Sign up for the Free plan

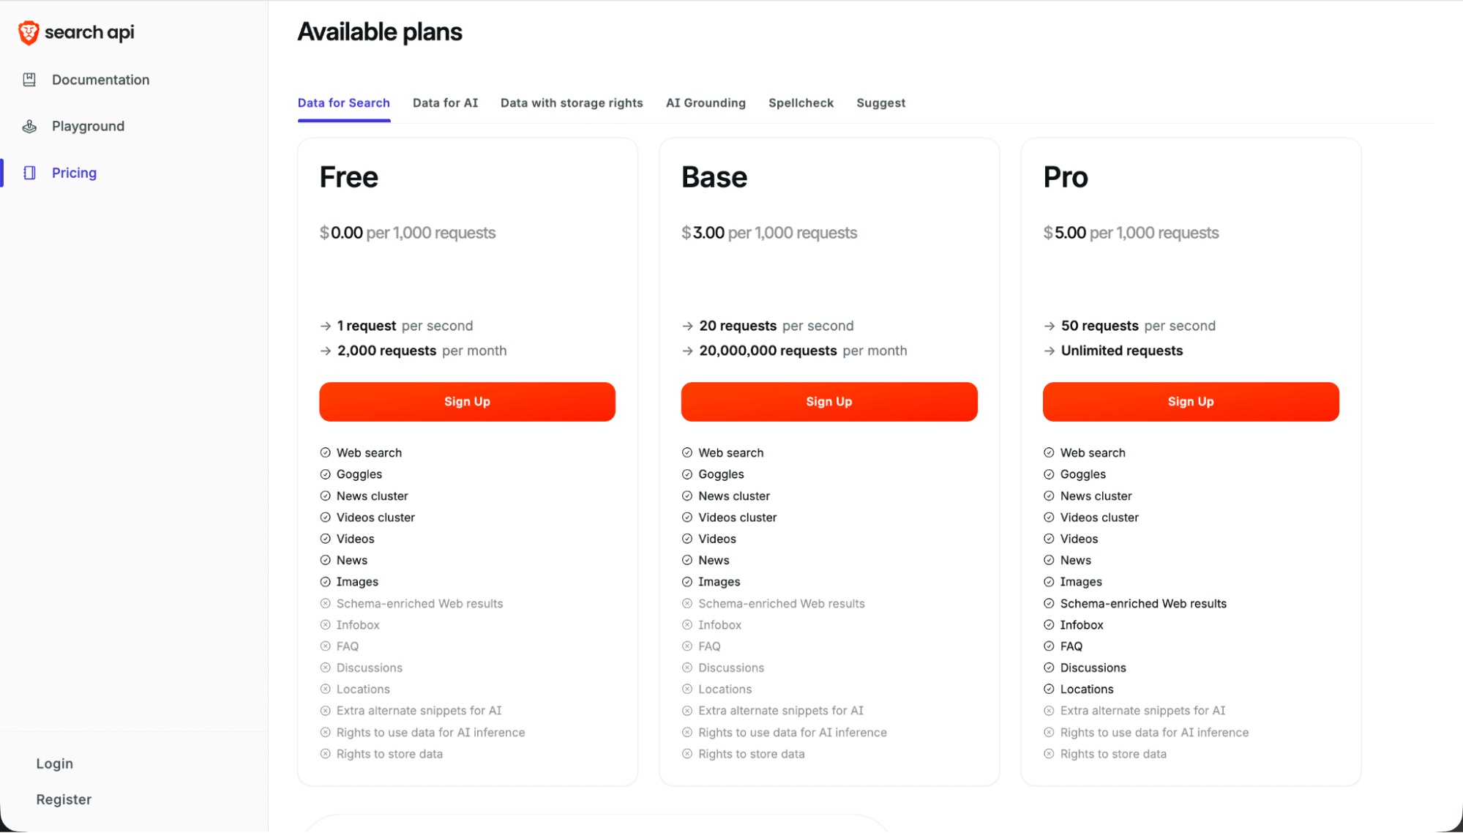tap(467, 401)
